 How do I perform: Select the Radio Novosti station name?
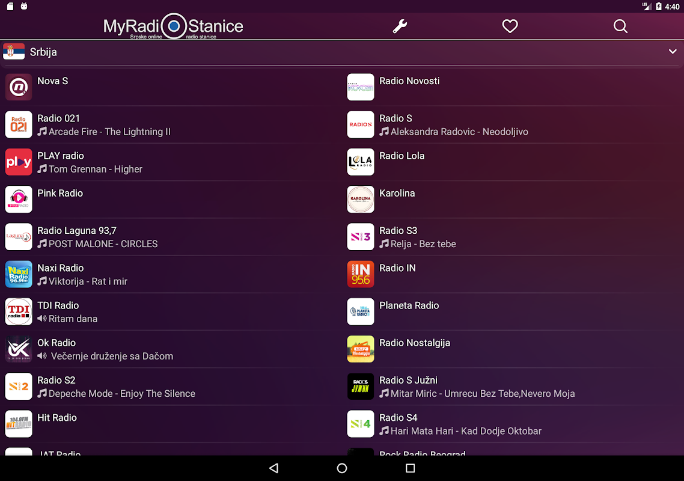pos(409,81)
